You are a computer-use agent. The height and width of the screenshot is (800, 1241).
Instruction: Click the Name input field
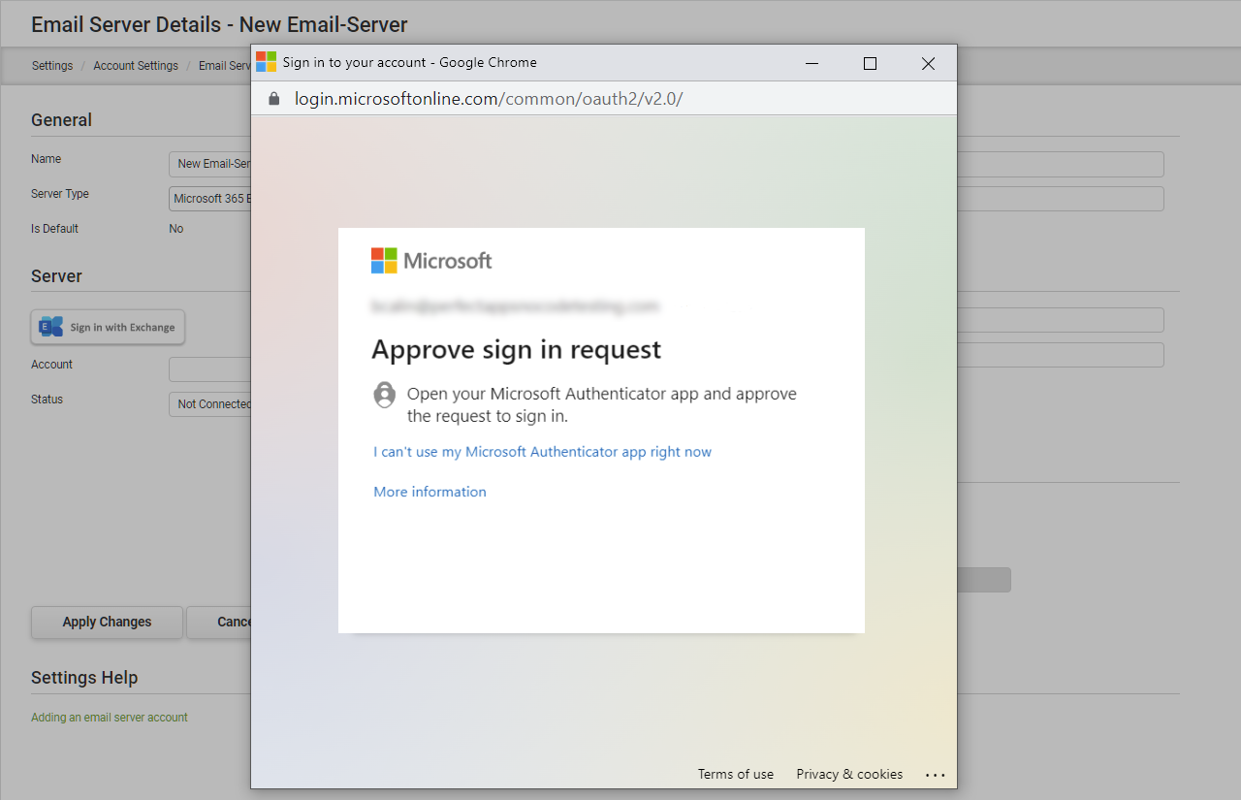point(210,164)
